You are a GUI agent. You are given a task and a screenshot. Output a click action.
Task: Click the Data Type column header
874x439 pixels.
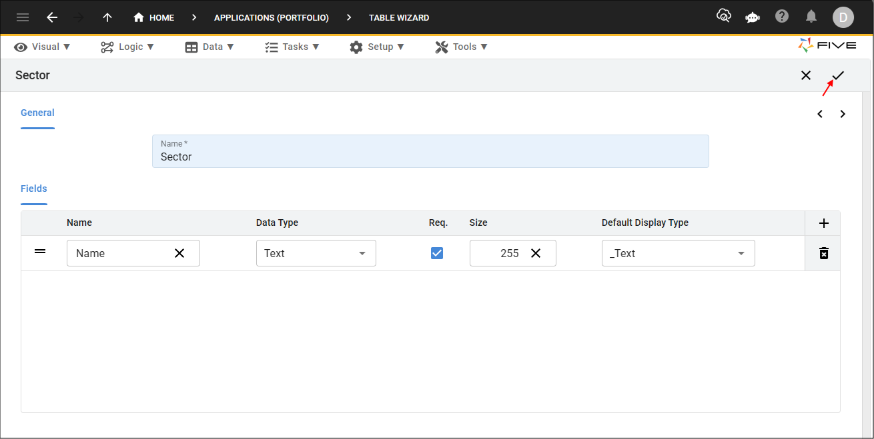tap(277, 222)
